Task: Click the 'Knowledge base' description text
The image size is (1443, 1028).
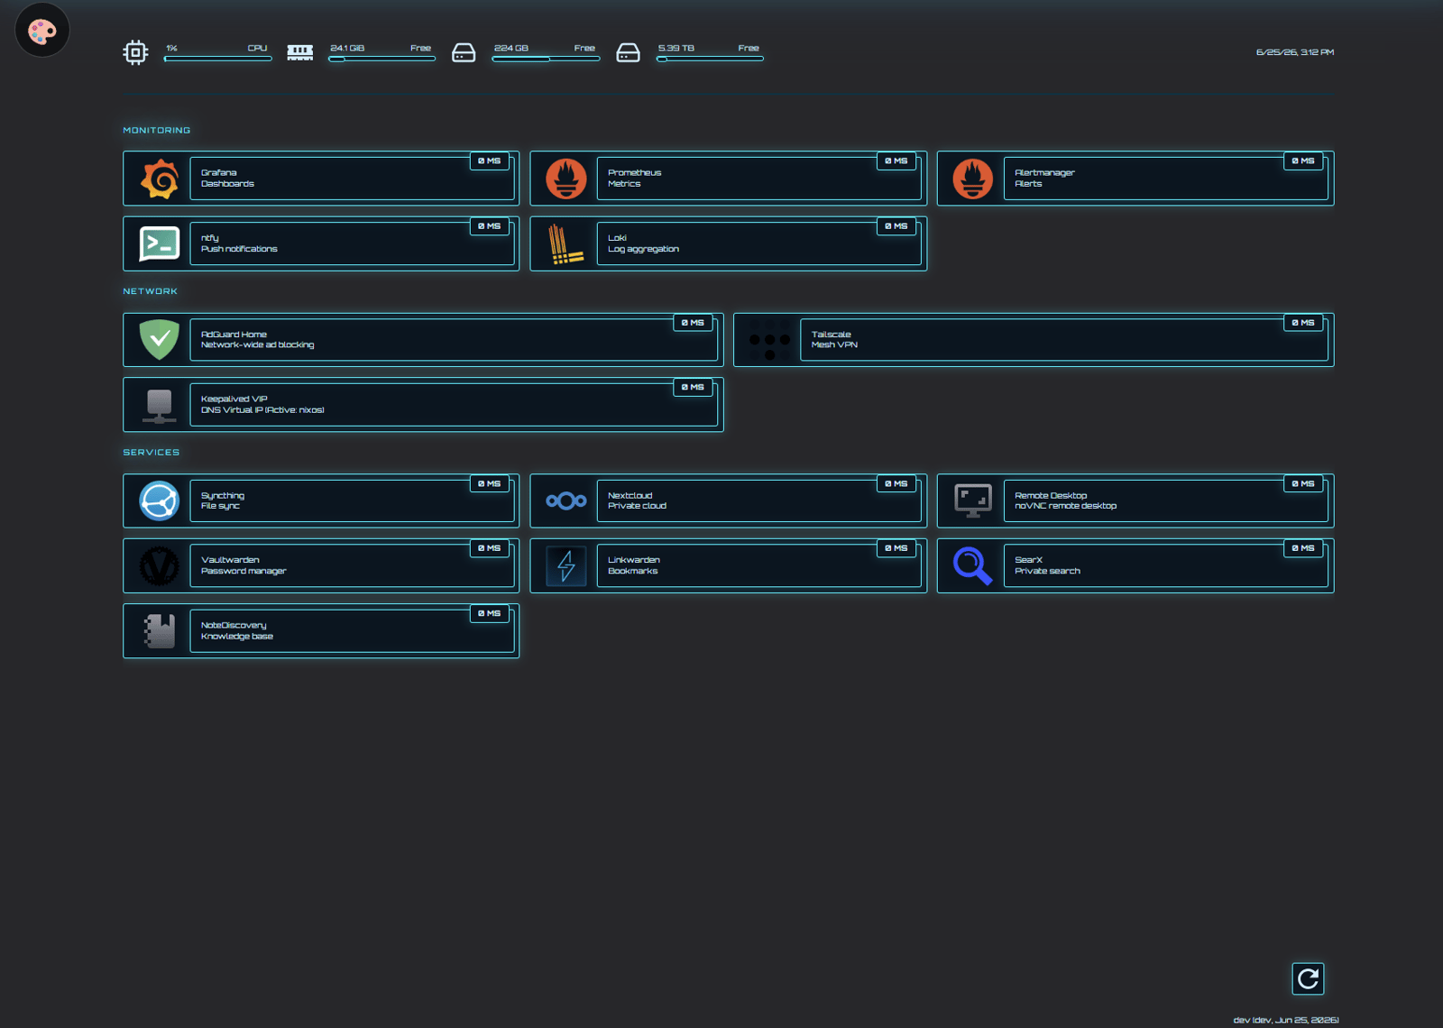Action: tap(237, 637)
